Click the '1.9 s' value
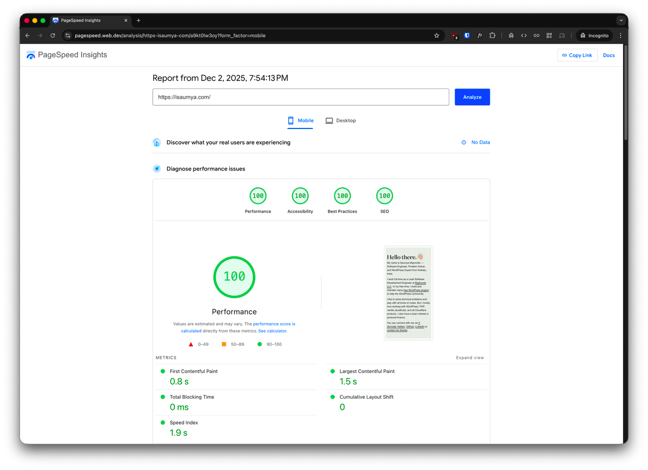This screenshot has width=648, height=470. tap(179, 433)
